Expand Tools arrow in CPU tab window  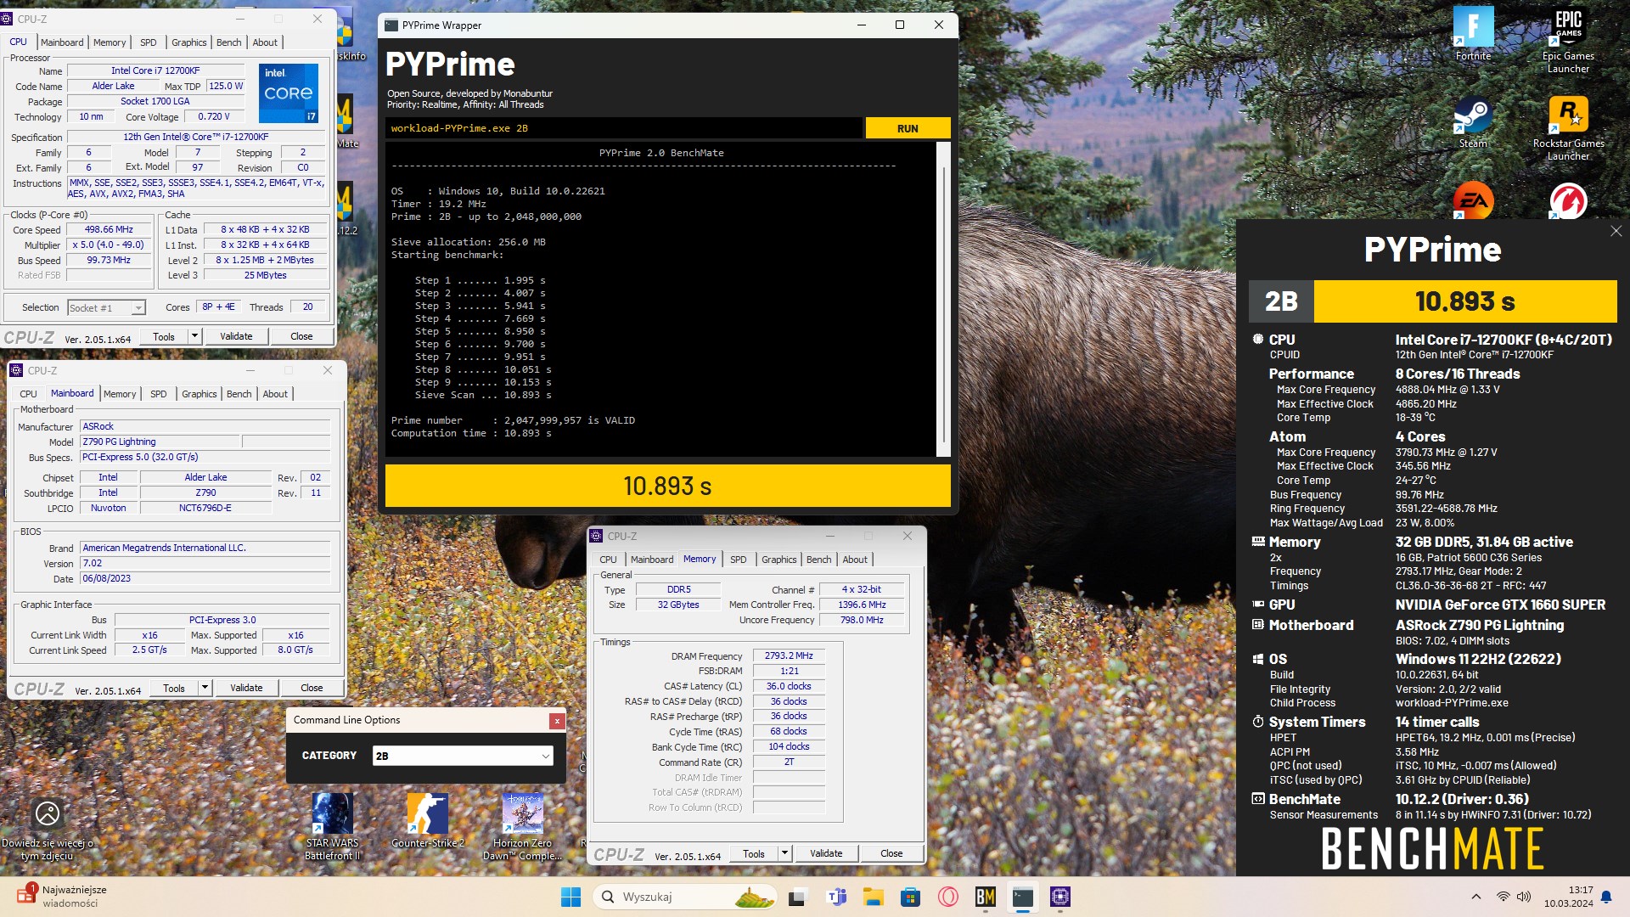tap(194, 336)
